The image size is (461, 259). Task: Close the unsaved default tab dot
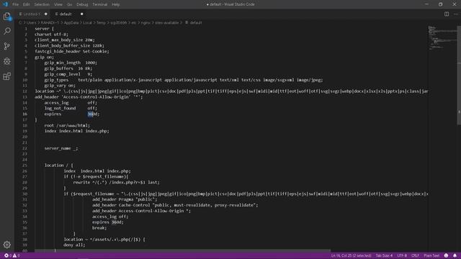point(81,14)
